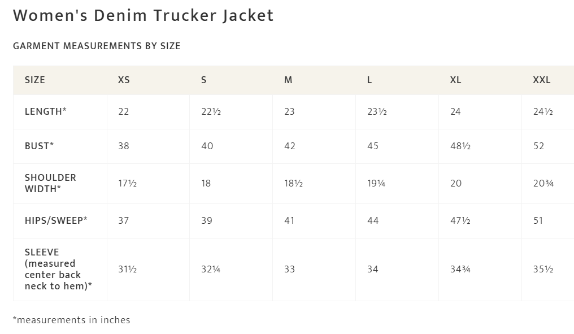Click the SIZE header cell
This screenshot has width=574, height=334.
(35, 80)
